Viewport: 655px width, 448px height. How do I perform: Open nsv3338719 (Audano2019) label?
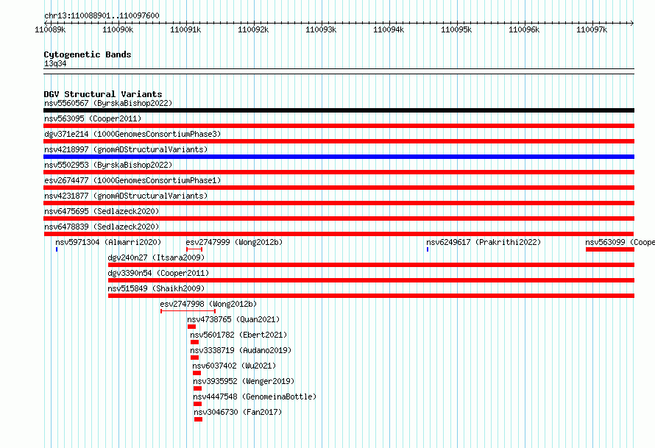[241, 350]
